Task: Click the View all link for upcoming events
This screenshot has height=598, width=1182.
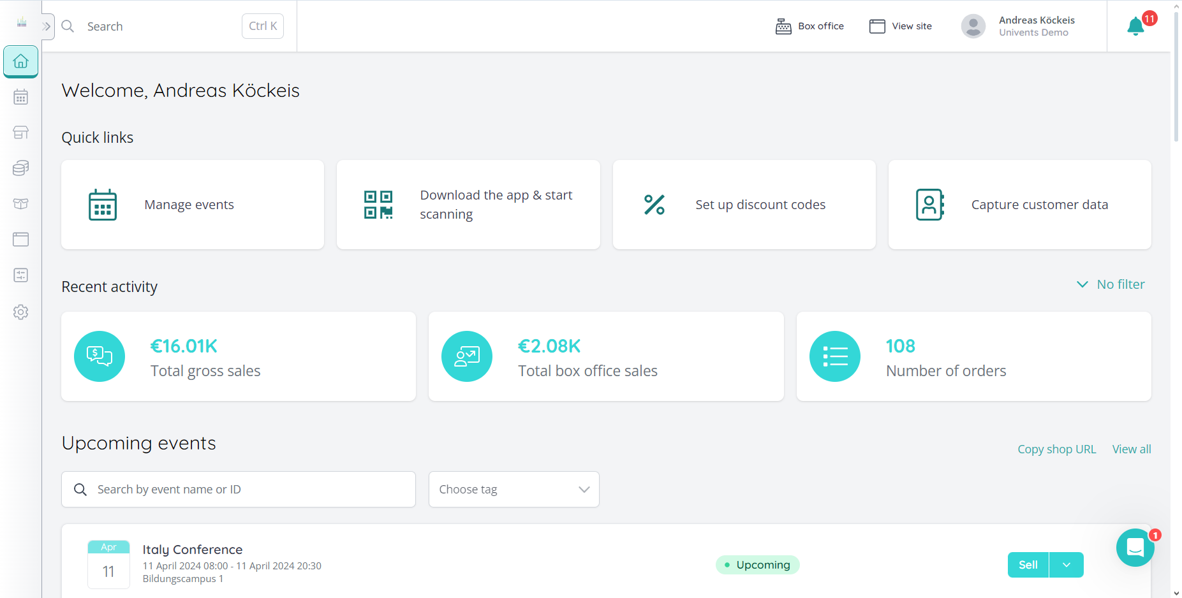Action: pos(1131,449)
